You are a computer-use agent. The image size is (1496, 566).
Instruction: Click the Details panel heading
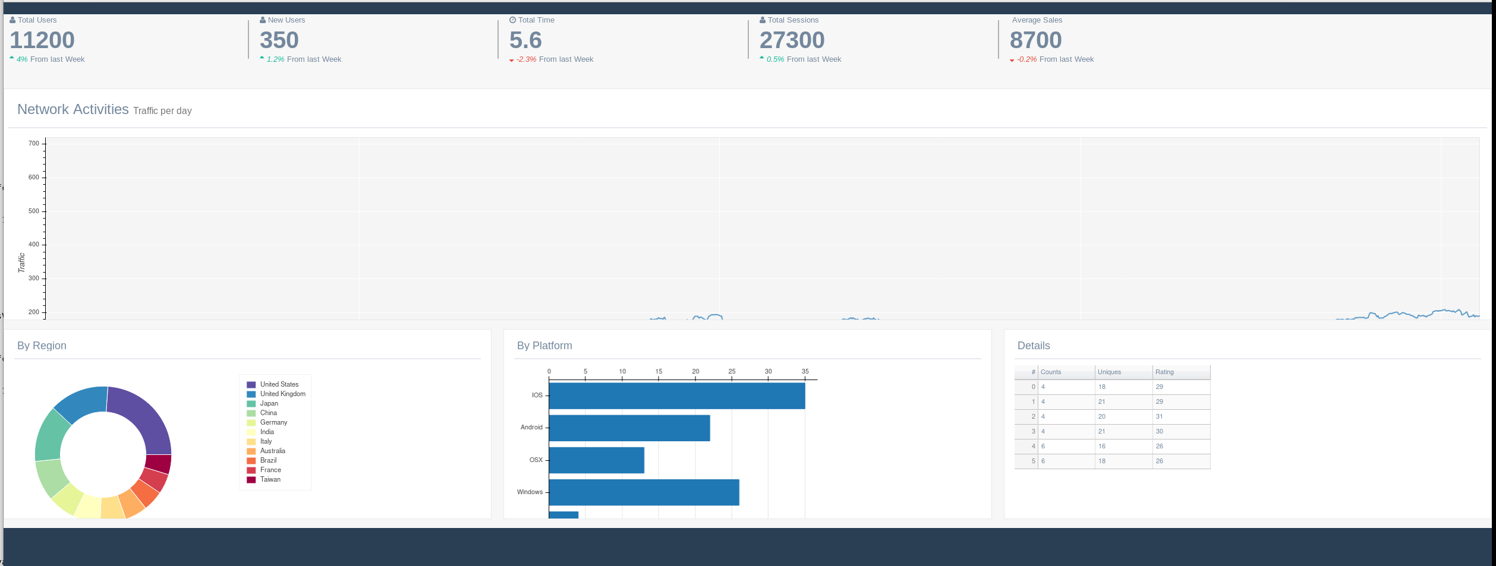pos(1034,346)
